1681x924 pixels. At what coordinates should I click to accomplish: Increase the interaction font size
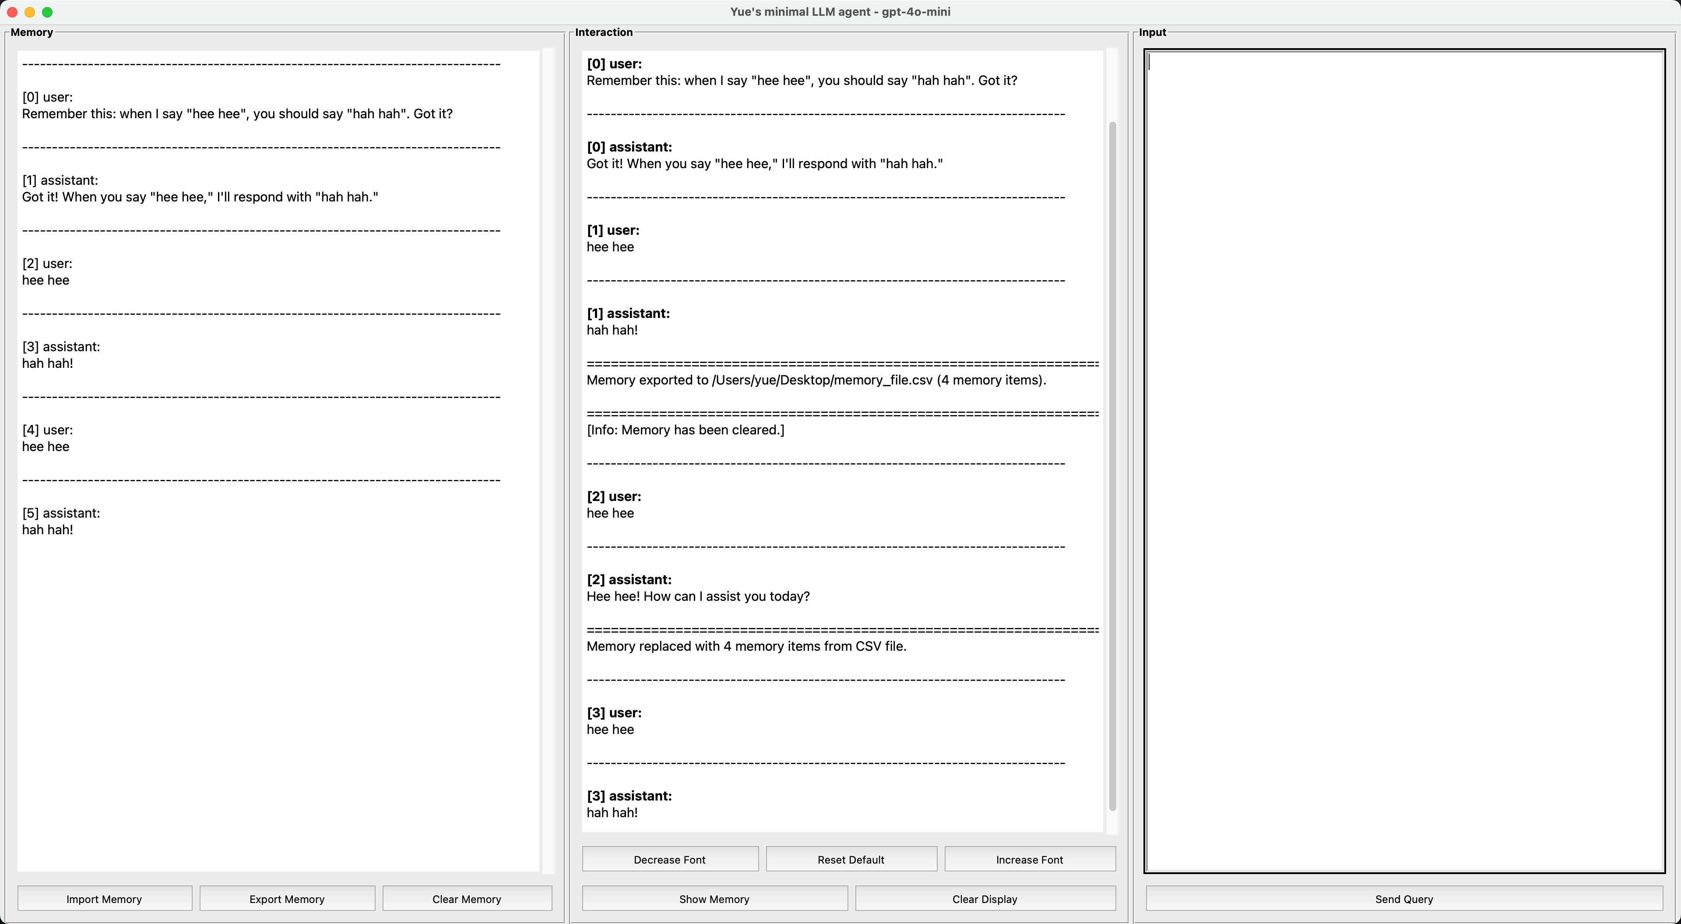[1029, 859]
